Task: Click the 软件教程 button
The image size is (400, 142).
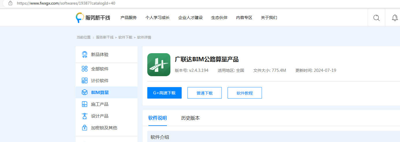Action: (x=245, y=93)
